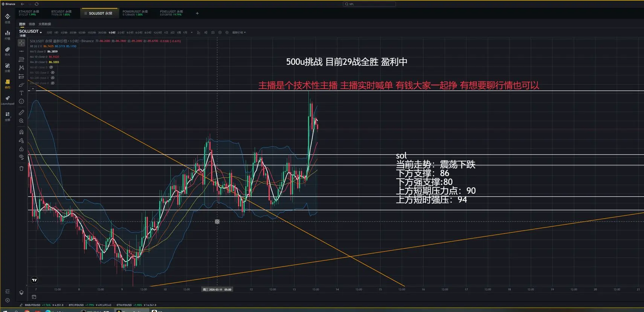This screenshot has width=644, height=312.
Task: Click the BTC/FDUSD ticker in the bottom bar
Action: (90, 305)
